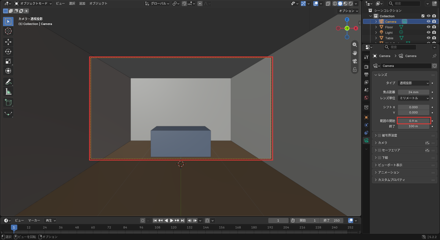Hide the Camera object in viewport

428,21
